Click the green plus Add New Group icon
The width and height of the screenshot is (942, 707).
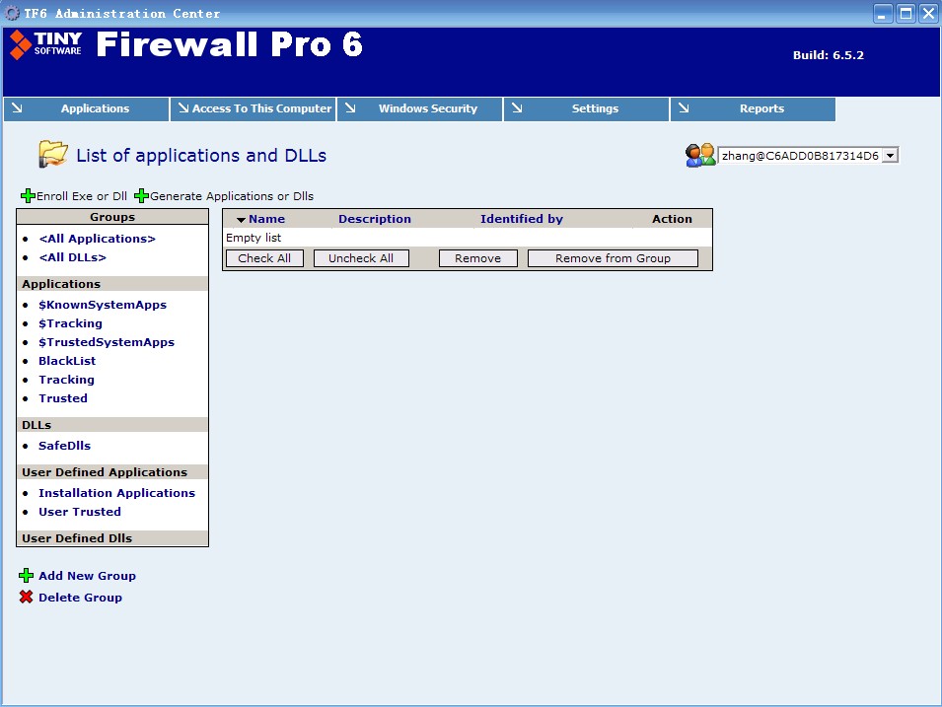(x=26, y=576)
